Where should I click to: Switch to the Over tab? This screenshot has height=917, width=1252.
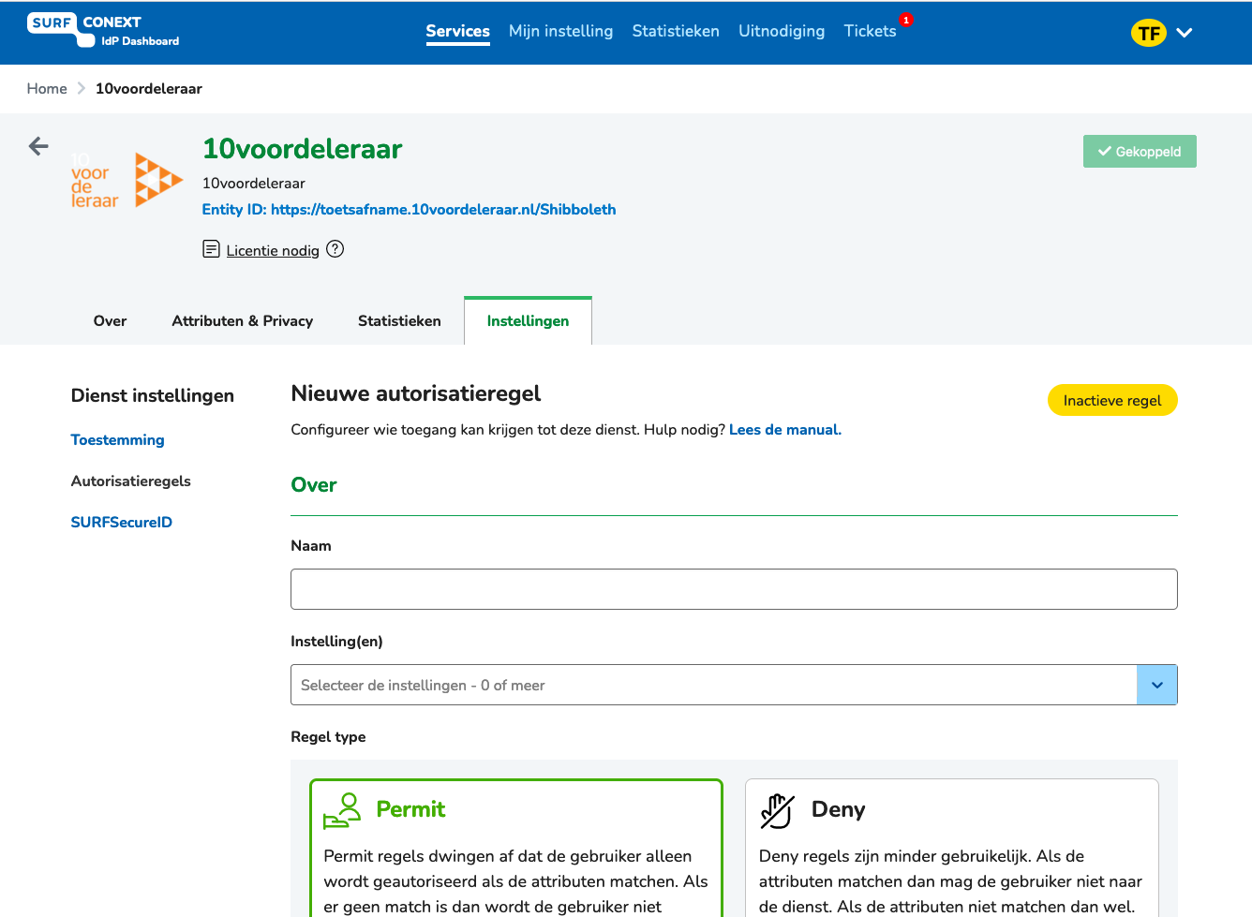(x=110, y=320)
